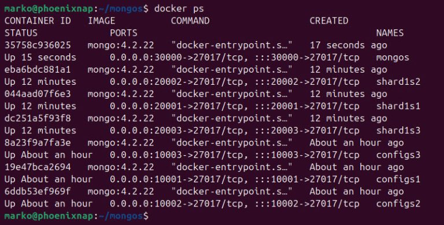Select the container ID 044aad07f6e3
This screenshot has width=444, height=225.
pos(38,94)
